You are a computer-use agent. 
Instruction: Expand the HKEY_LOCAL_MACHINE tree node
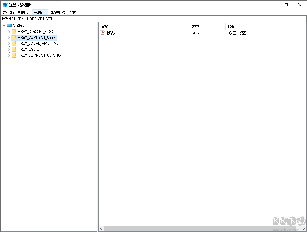pos(9,43)
